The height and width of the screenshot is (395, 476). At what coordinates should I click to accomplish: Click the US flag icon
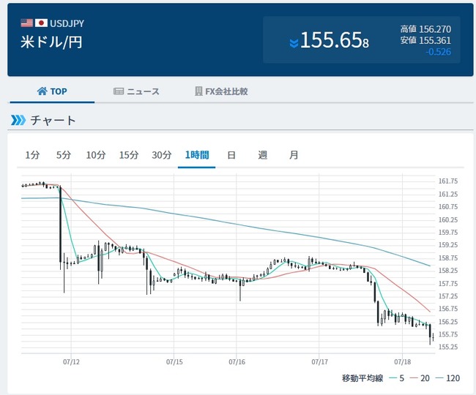(x=27, y=23)
